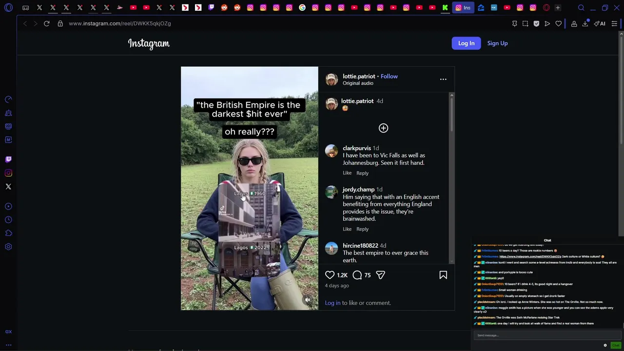Switch to the Google browser tab
Image resolution: width=624 pixels, height=351 pixels.
coord(302,8)
